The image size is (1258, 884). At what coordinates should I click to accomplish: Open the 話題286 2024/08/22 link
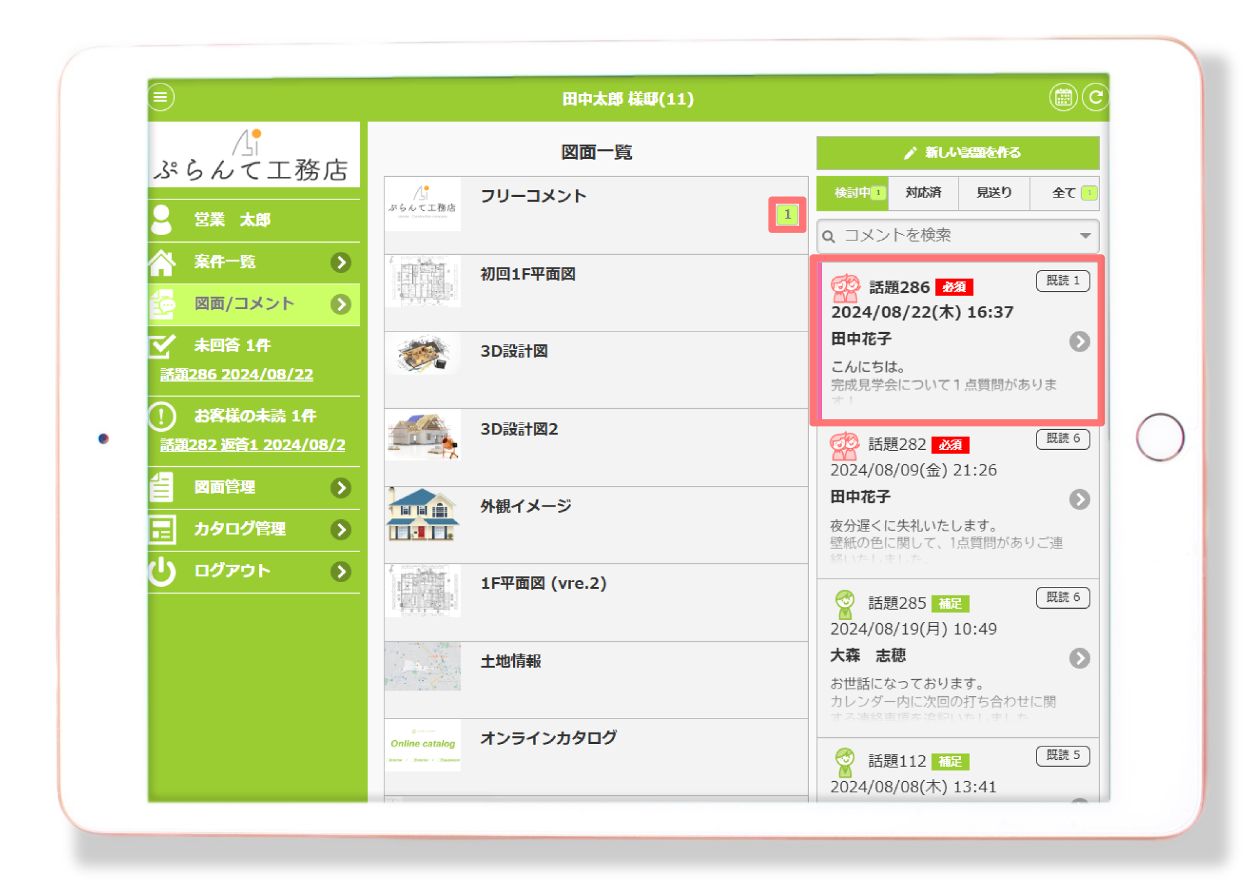click(x=237, y=375)
